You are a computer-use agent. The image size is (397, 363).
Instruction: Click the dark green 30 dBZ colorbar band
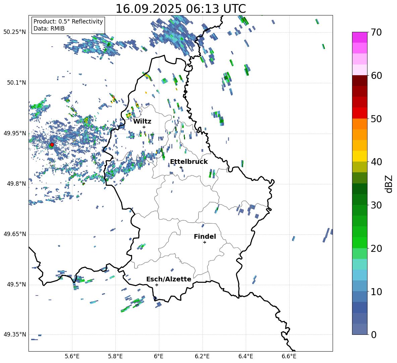(359, 199)
